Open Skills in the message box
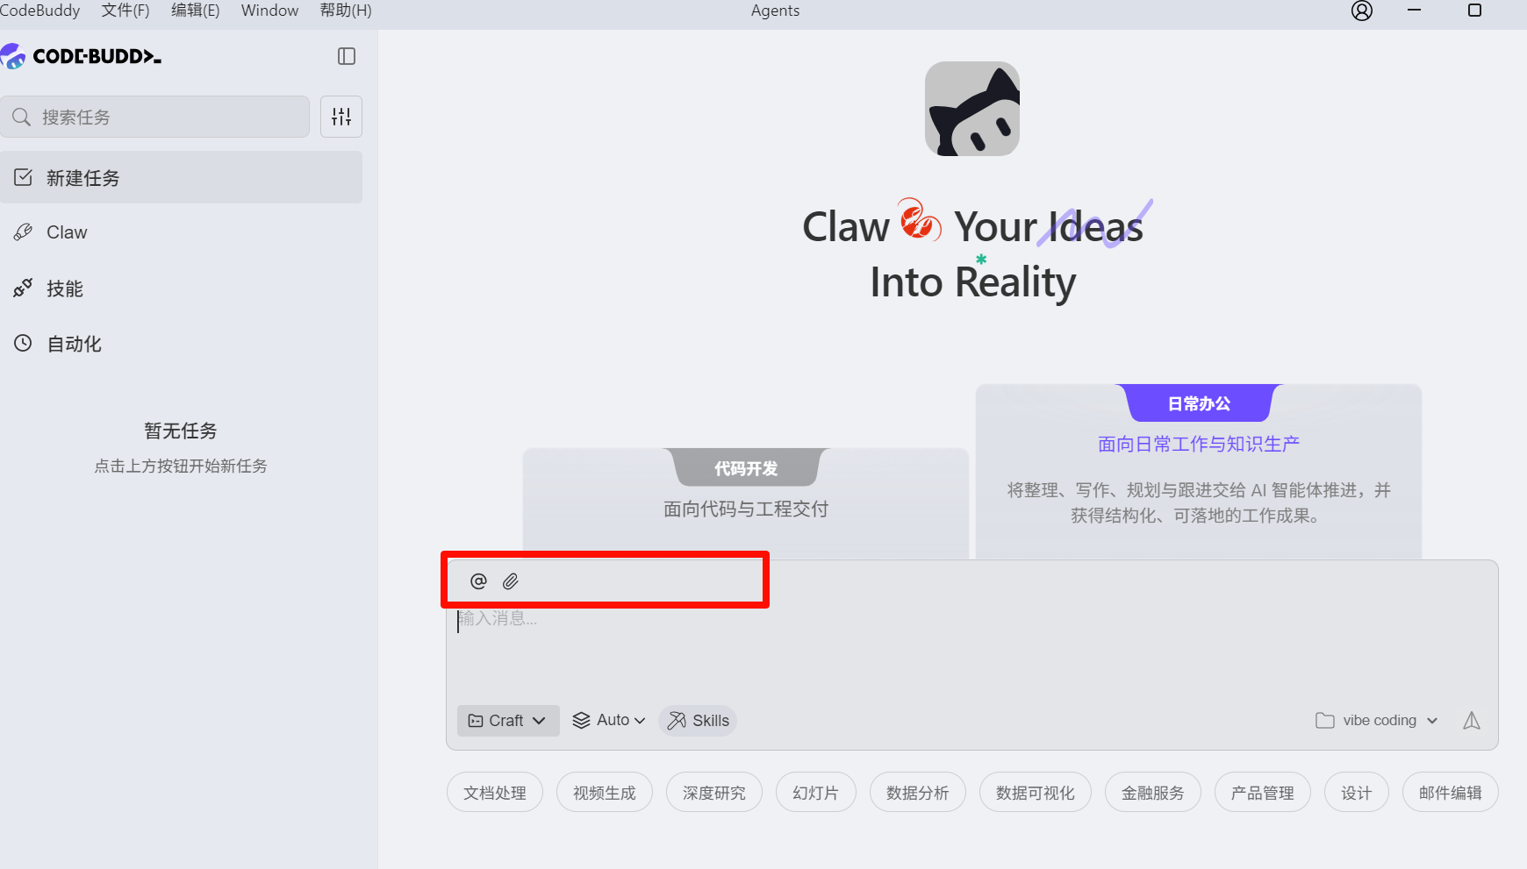This screenshot has height=869, width=1527. click(698, 721)
